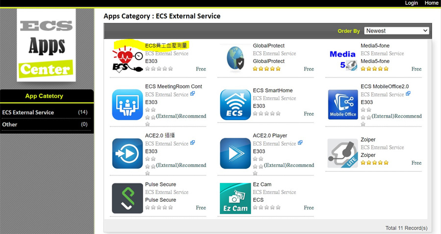Image resolution: width=441 pixels, height=234 pixels.
Task: Select the Zoiper Lite headset icon
Action: tap(343, 153)
